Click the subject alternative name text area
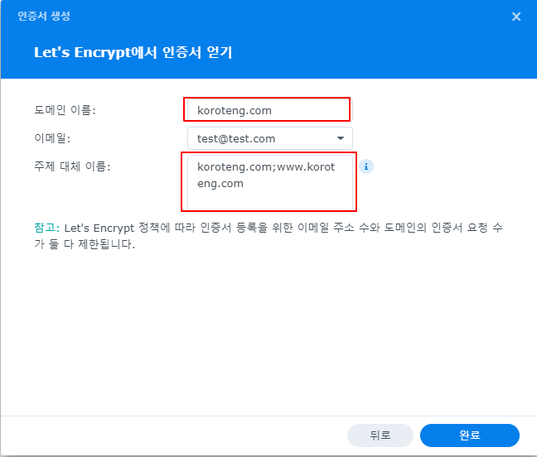 point(269,183)
